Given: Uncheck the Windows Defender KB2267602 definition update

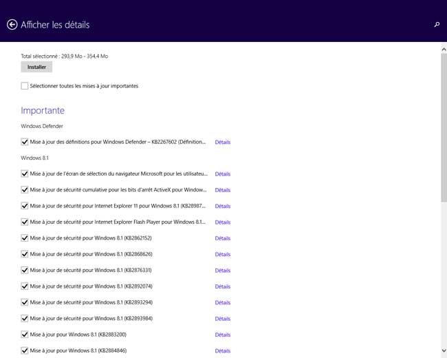Looking at the screenshot, I should 25,142.
